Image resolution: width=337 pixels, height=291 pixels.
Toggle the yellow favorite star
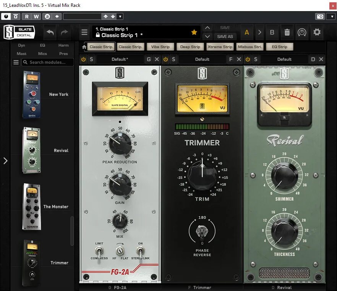click(x=194, y=32)
